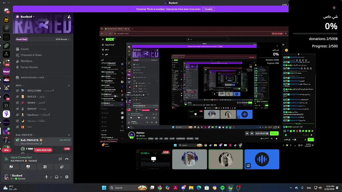
Task: Open microphone input options arrow
Action: pos(51,177)
